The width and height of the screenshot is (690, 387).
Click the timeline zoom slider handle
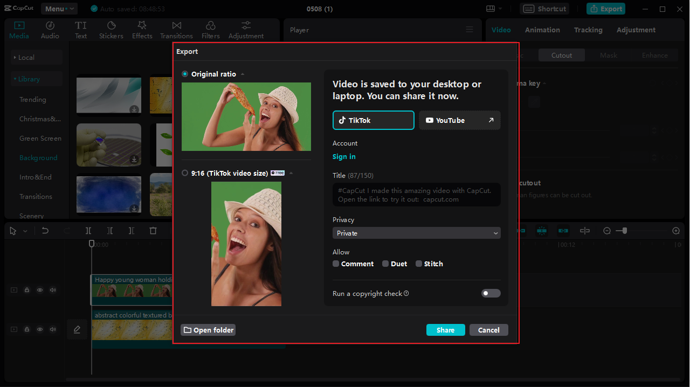coord(624,231)
